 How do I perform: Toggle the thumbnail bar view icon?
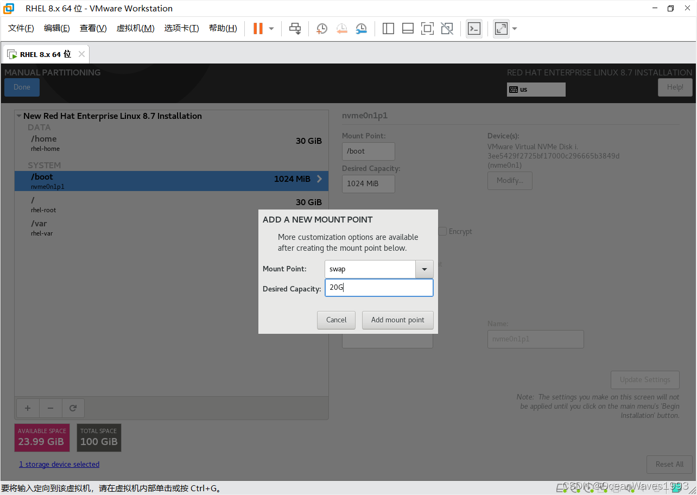pos(408,28)
